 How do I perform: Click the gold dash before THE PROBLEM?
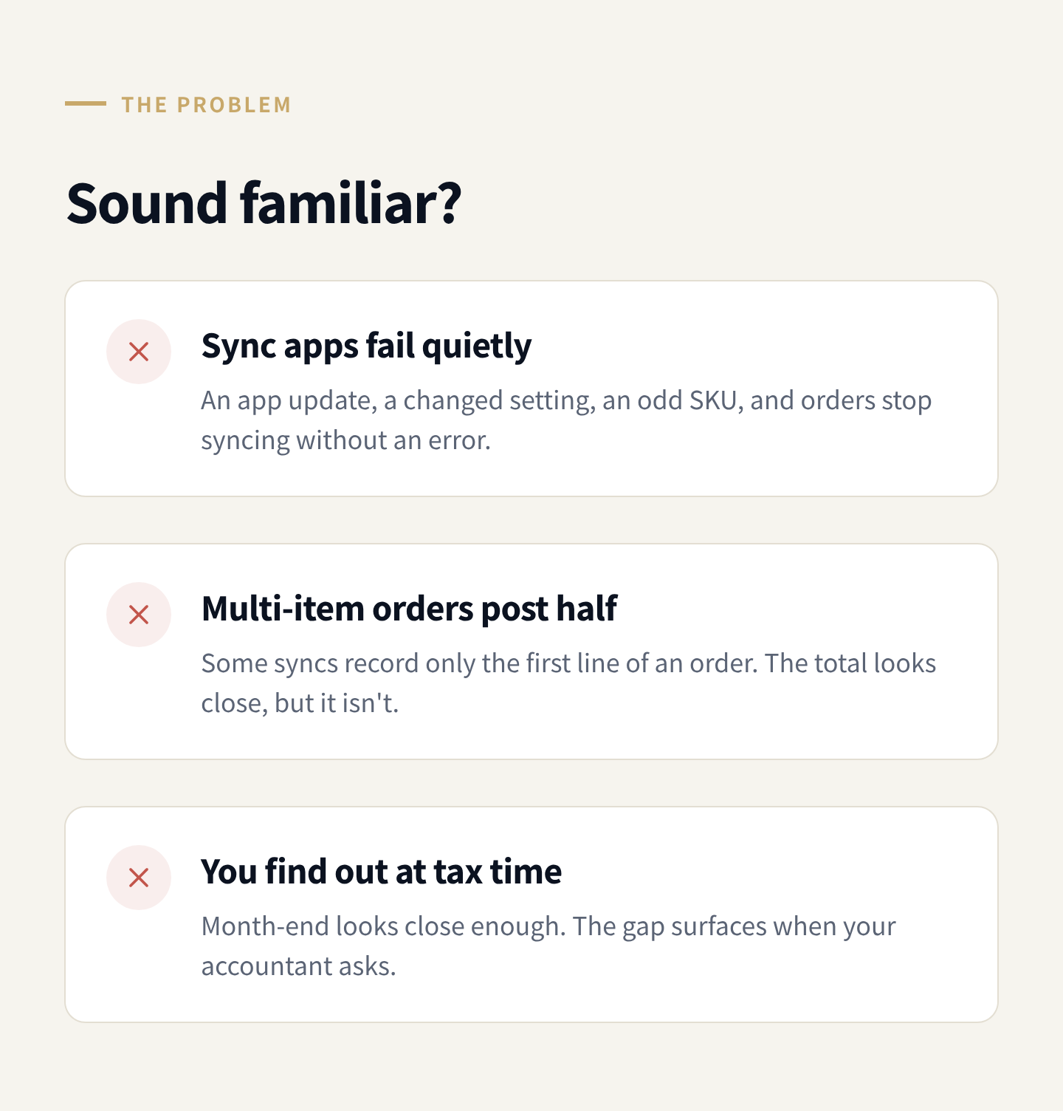86,104
